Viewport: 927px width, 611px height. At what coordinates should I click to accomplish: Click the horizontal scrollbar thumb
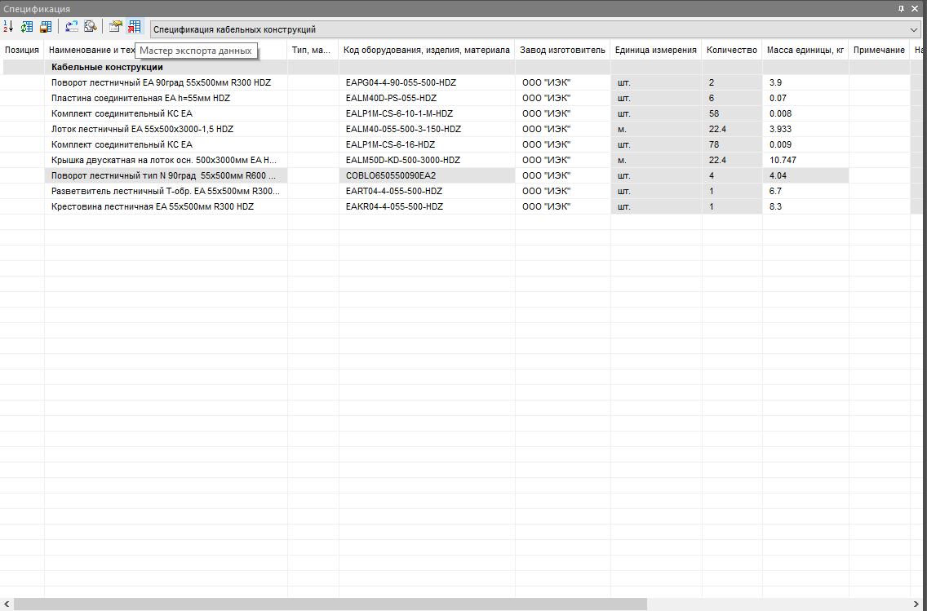pyautogui.click(x=330, y=604)
